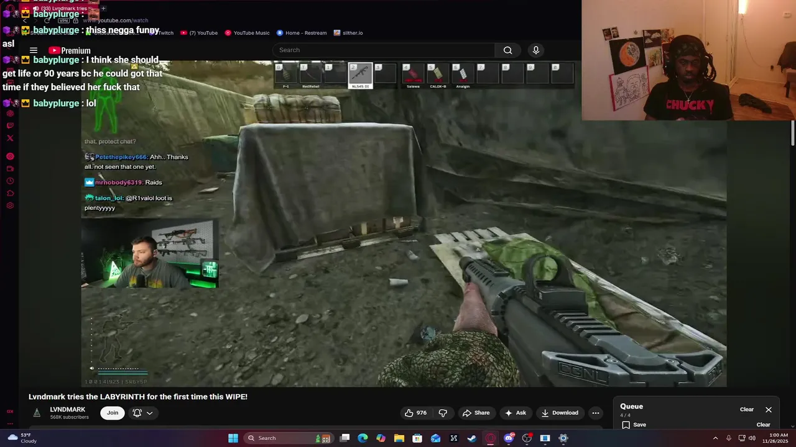
Task: Click the Twitch icon in browser sidebar
Action: click(x=10, y=126)
